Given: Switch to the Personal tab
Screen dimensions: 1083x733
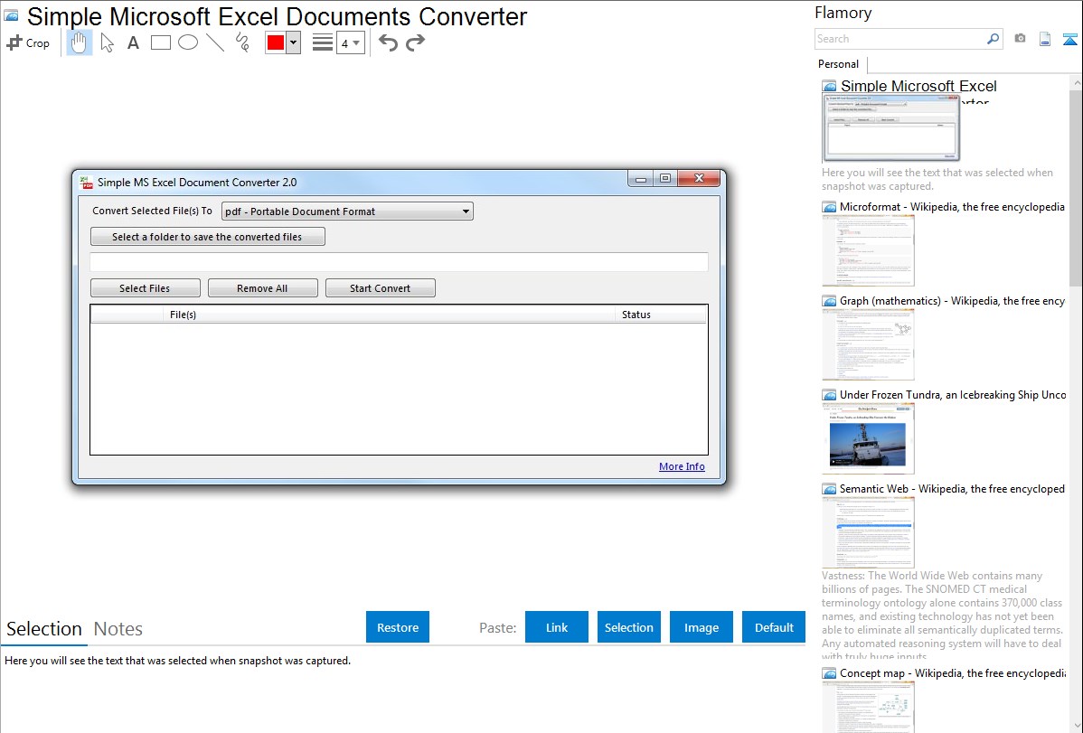Looking at the screenshot, I should tap(839, 64).
